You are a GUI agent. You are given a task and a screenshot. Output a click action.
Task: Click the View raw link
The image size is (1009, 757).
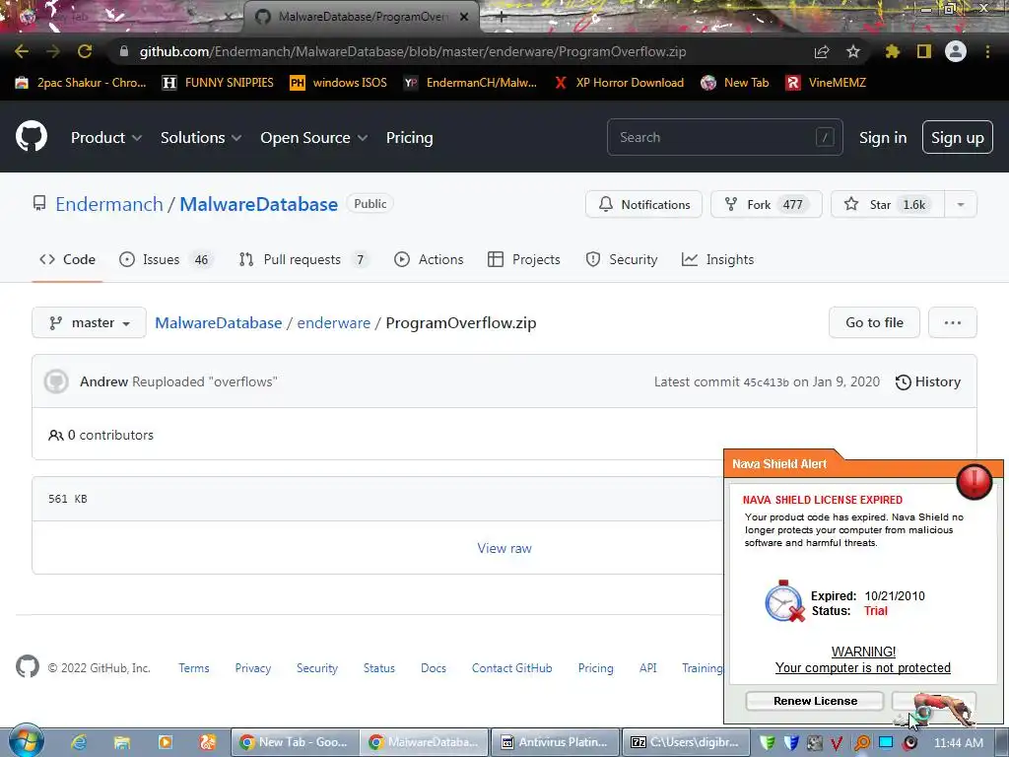coord(504,548)
